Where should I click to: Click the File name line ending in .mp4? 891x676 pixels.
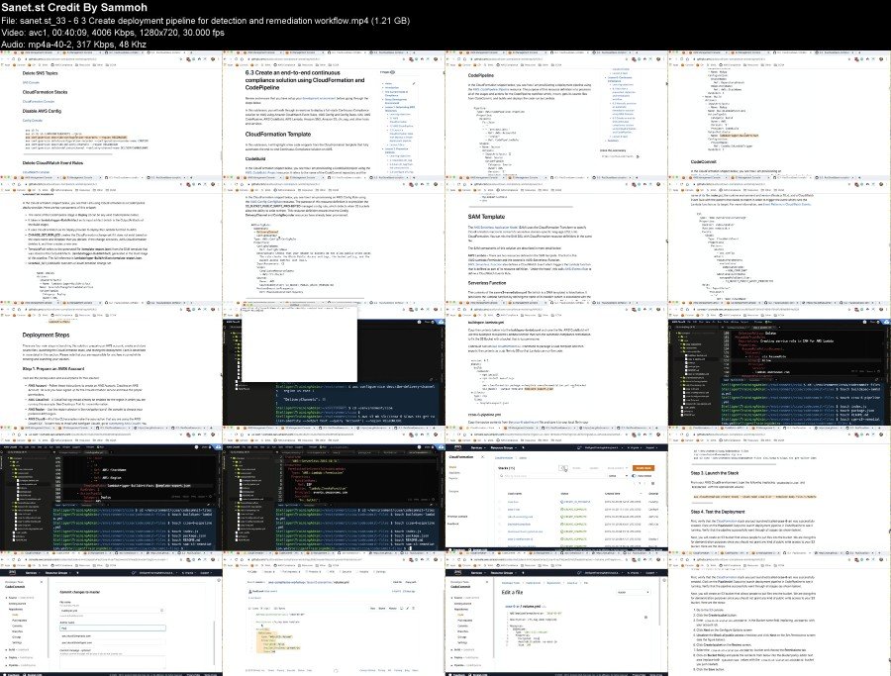205,21
